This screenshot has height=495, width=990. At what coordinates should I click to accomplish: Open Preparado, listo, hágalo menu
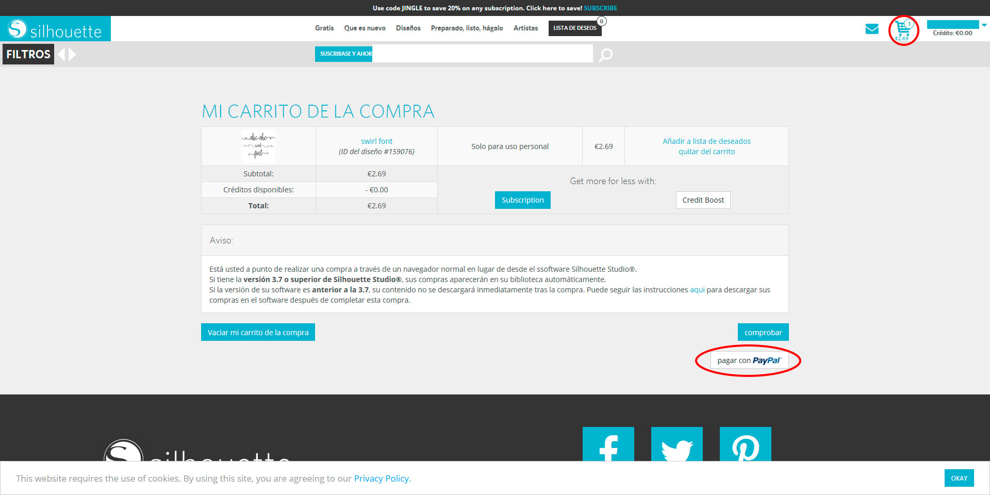pos(467,28)
